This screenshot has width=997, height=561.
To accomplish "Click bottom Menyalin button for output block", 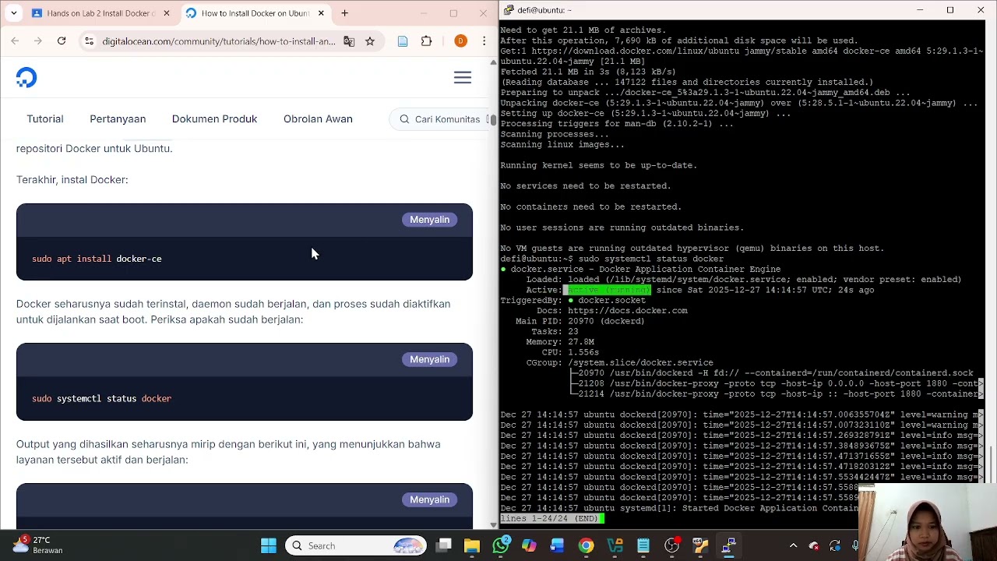I will point(430,499).
